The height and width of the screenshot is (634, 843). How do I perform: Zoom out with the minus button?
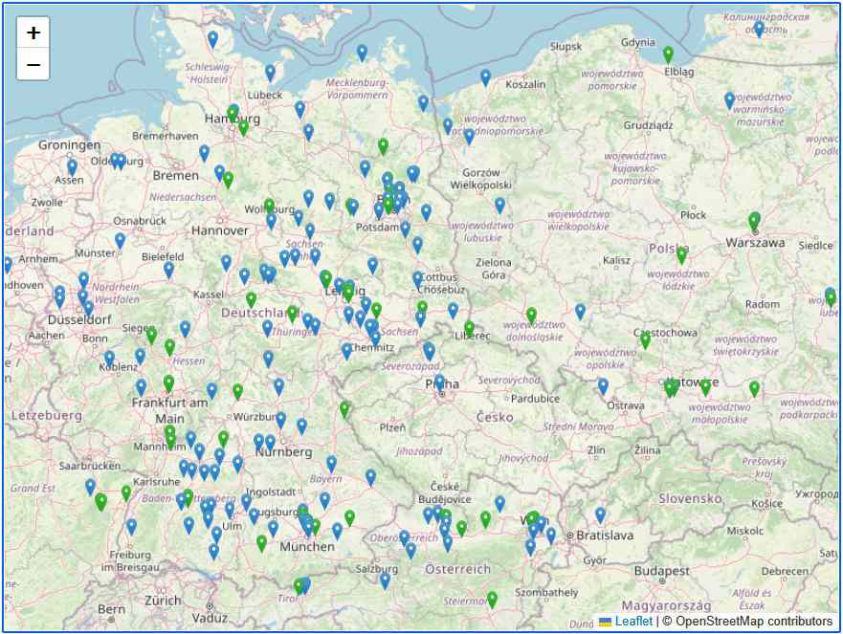click(33, 64)
